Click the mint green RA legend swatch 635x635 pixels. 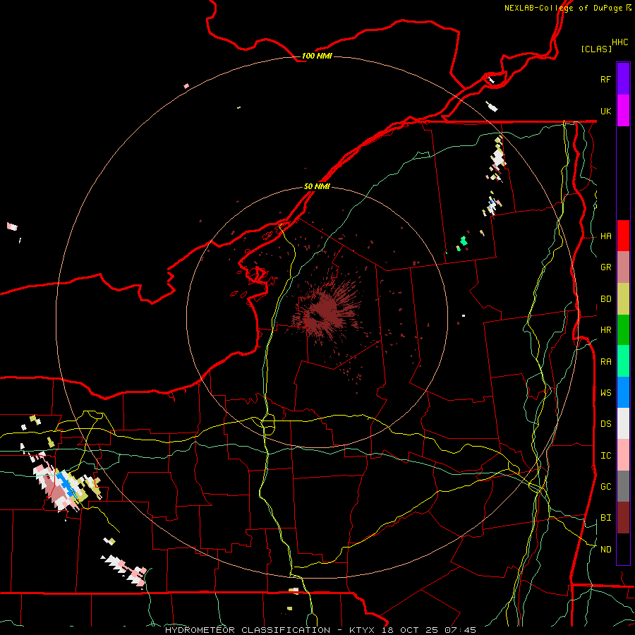(x=623, y=361)
